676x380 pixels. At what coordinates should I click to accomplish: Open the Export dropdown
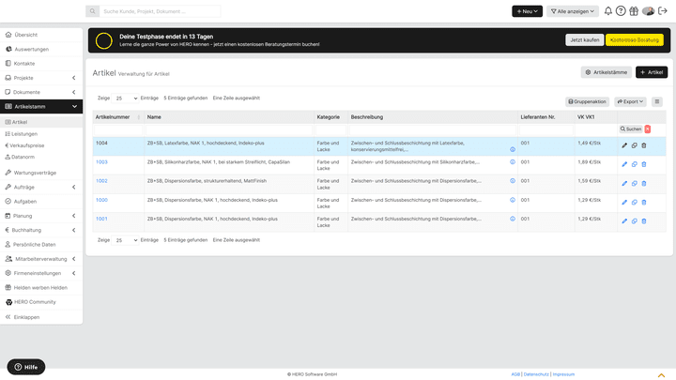(630, 101)
